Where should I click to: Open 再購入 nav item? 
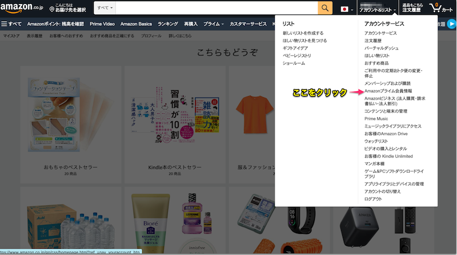tap(191, 24)
